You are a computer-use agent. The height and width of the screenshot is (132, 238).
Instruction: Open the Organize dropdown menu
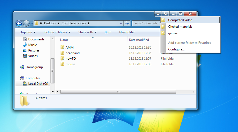27,32
